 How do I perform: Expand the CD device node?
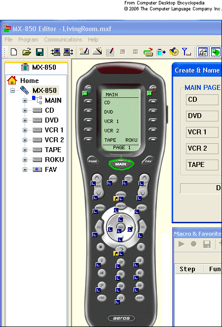(x=25, y=110)
